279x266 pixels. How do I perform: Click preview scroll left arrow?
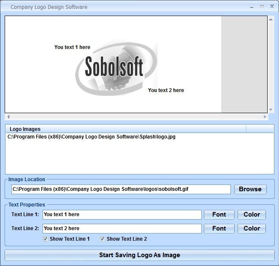coord(8,117)
